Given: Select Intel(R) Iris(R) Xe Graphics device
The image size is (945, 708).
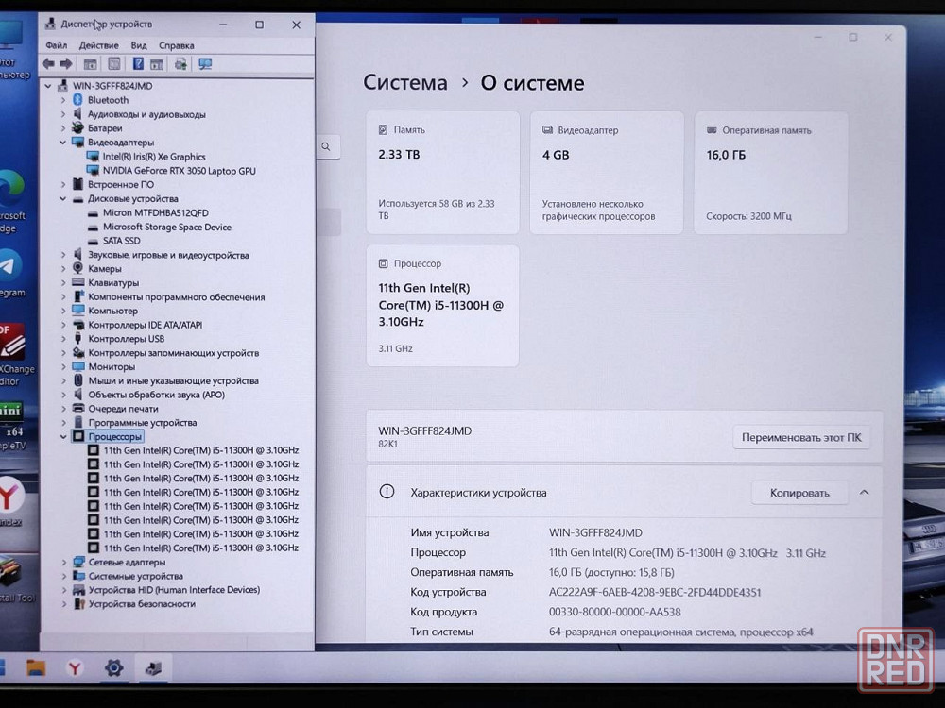Looking at the screenshot, I should click(x=154, y=157).
